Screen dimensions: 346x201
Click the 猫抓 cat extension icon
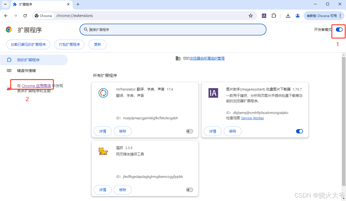pos(103,151)
